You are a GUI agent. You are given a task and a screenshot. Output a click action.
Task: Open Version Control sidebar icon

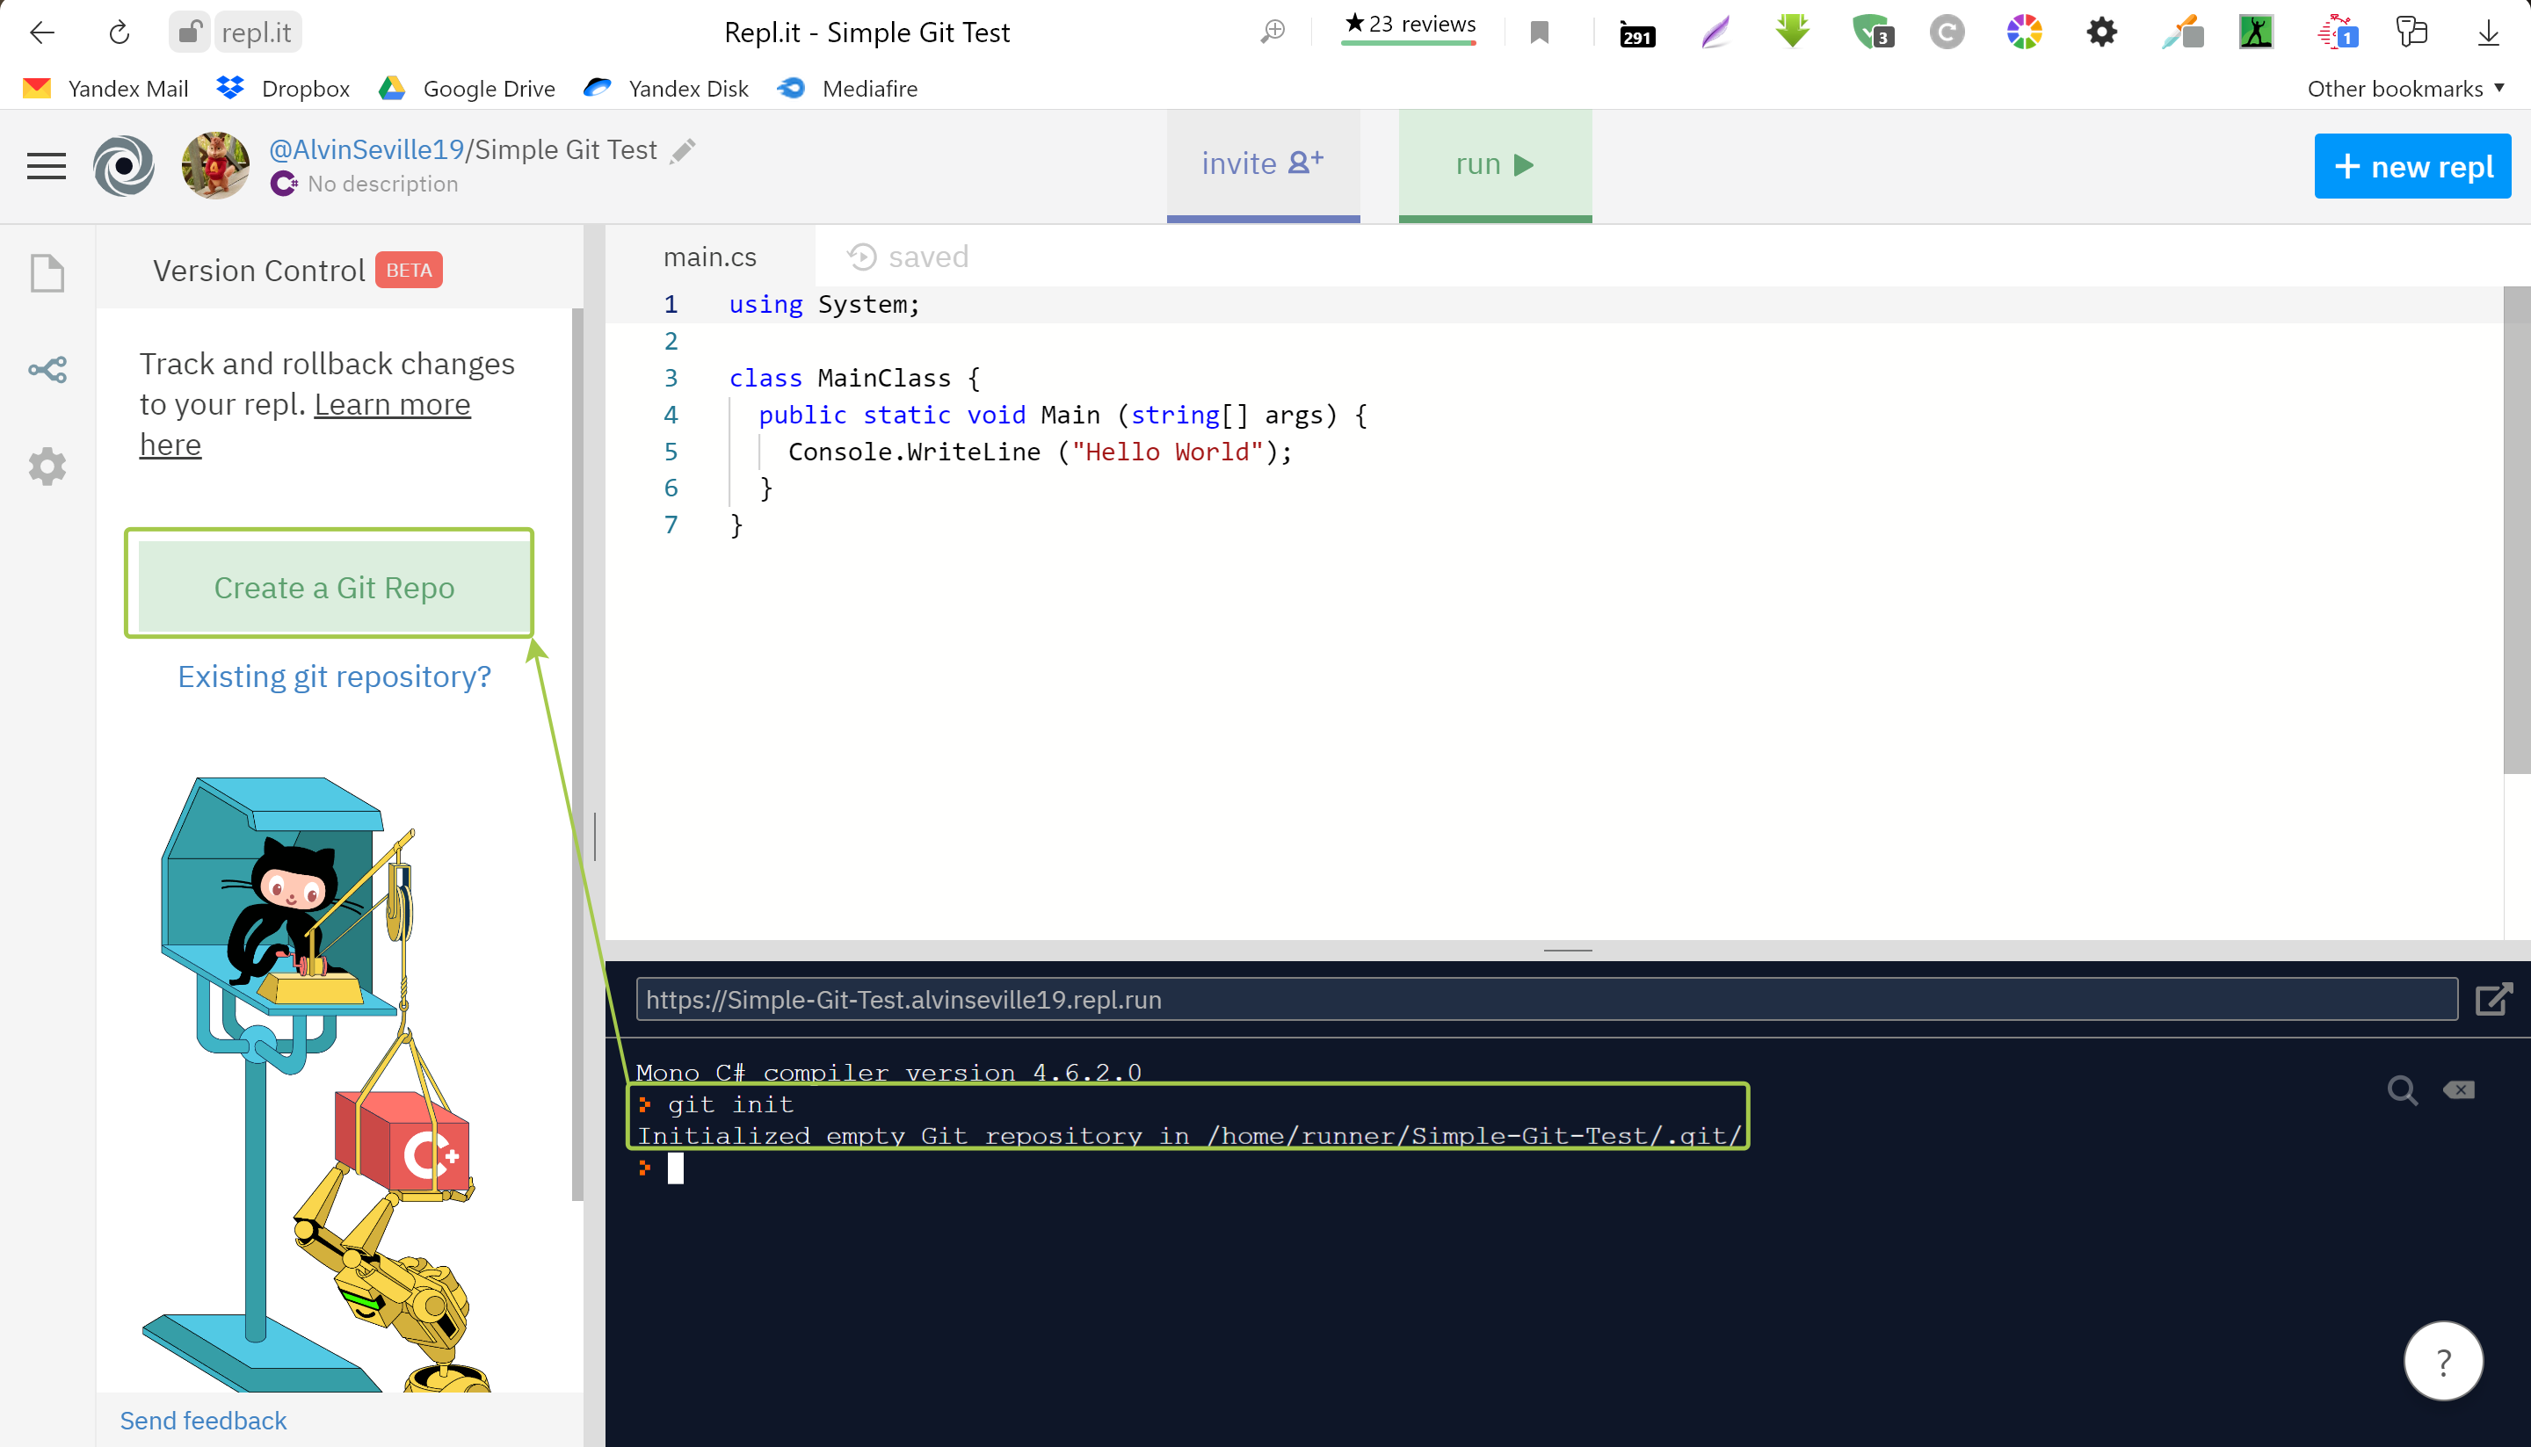pyautogui.click(x=47, y=370)
